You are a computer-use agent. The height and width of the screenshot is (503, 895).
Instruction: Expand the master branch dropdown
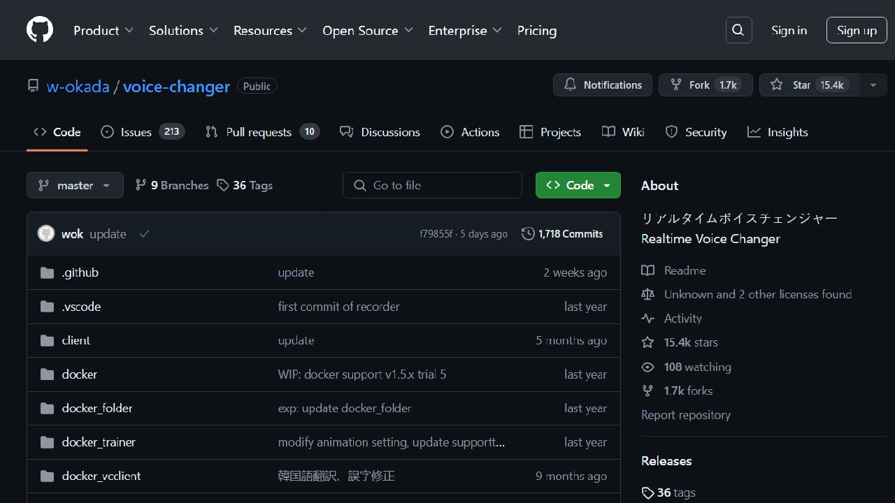[75, 185]
